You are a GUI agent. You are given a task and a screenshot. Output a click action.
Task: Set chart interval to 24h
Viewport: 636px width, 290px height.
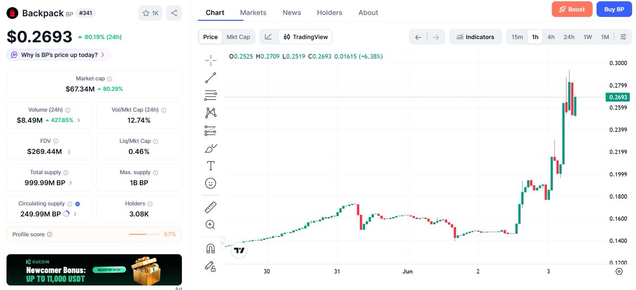[x=569, y=37]
